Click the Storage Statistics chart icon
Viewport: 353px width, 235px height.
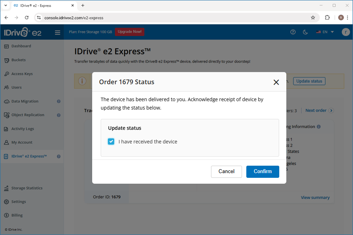(7, 188)
